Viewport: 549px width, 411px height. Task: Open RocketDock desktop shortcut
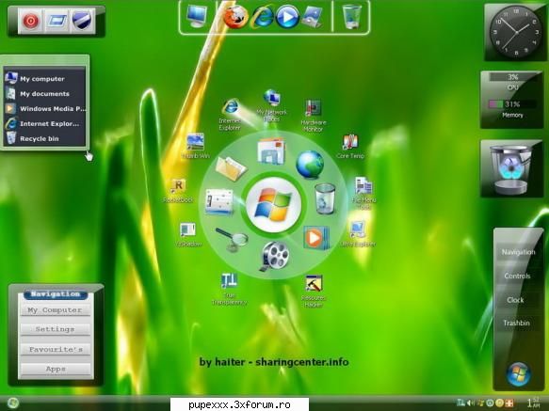coord(178,191)
